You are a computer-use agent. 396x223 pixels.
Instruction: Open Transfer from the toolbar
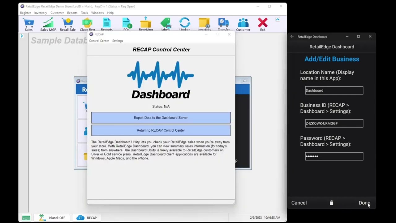coord(224,25)
